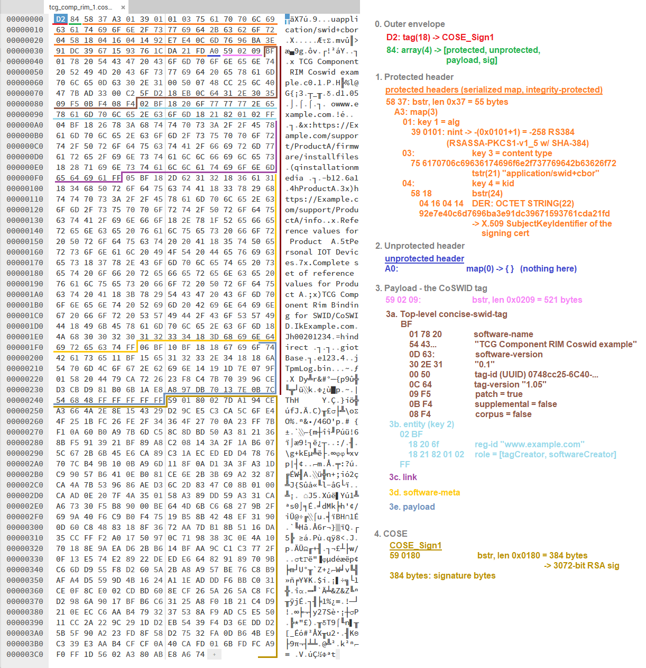Click the '3. Payload - the CoSWID tag' heading
Image resolution: width=646 pixels, height=668 pixels.
tap(431, 288)
